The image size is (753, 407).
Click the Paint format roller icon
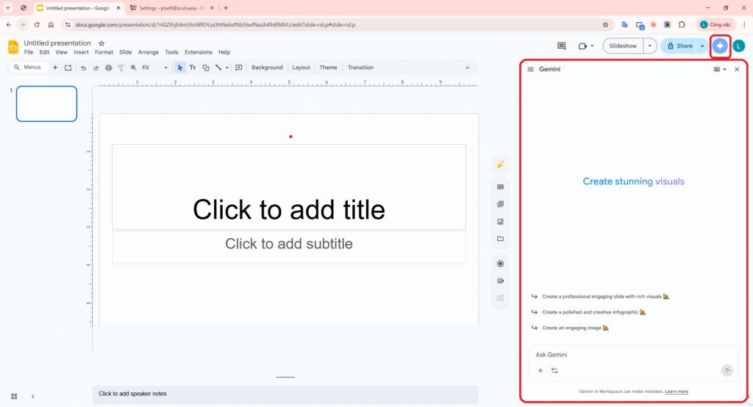click(121, 68)
